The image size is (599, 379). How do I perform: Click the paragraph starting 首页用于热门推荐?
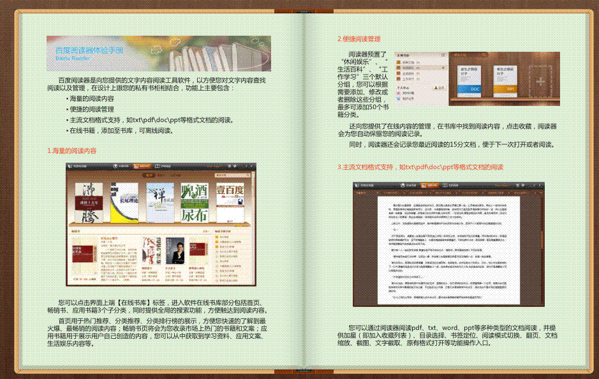tap(158, 332)
